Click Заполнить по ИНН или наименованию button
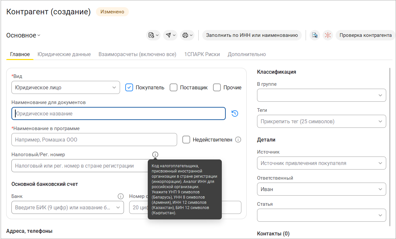The height and width of the screenshot is (239, 396). pyautogui.click(x=252, y=35)
